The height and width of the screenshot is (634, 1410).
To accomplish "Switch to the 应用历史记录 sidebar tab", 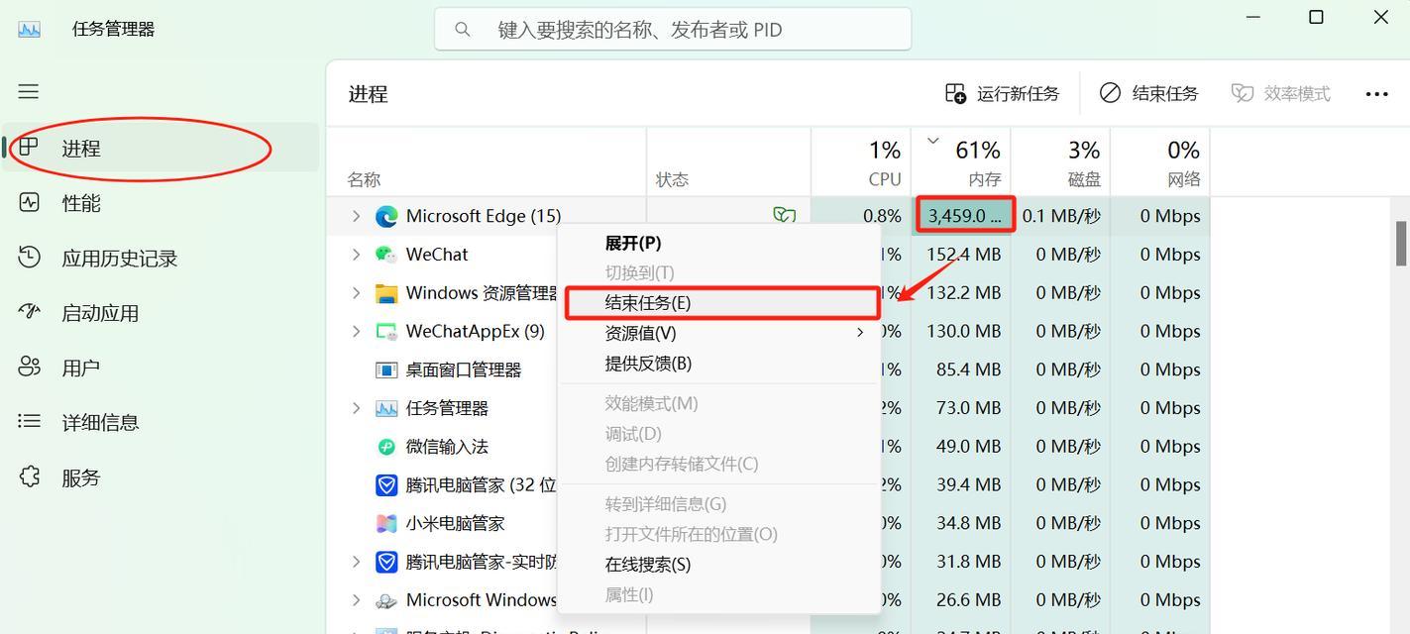I will [120, 259].
